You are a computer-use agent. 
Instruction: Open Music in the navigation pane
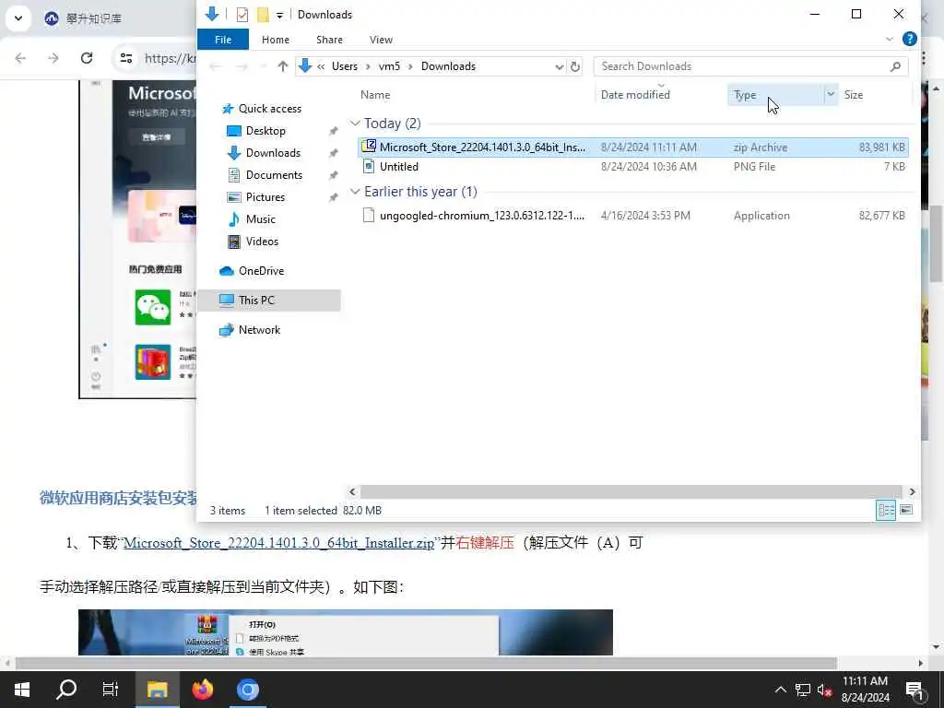click(260, 219)
